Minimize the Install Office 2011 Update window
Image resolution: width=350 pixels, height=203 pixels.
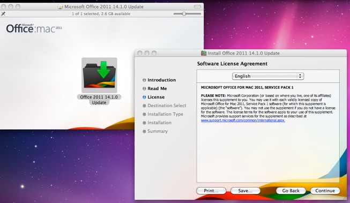point(147,53)
